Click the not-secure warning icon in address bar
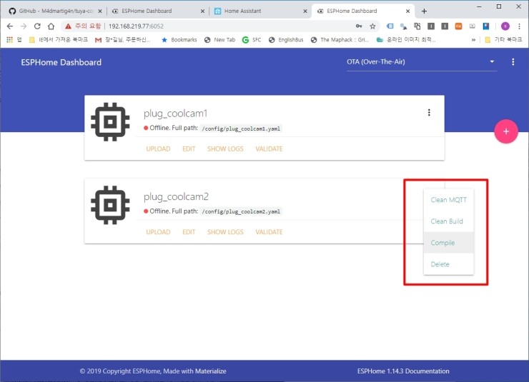 pos(68,26)
